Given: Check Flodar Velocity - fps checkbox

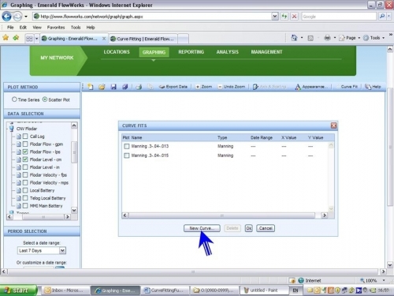Looking at the screenshot, I should [25, 174].
